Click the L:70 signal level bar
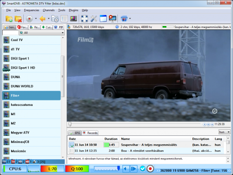233x175 pixels. tap(52, 169)
